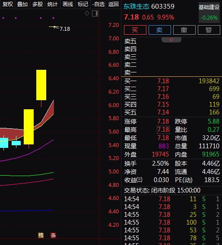The width and height of the screenshot is (222, 245).
Task: Click the 换手 value 2.50%
Action: click(x=160, y=163)
